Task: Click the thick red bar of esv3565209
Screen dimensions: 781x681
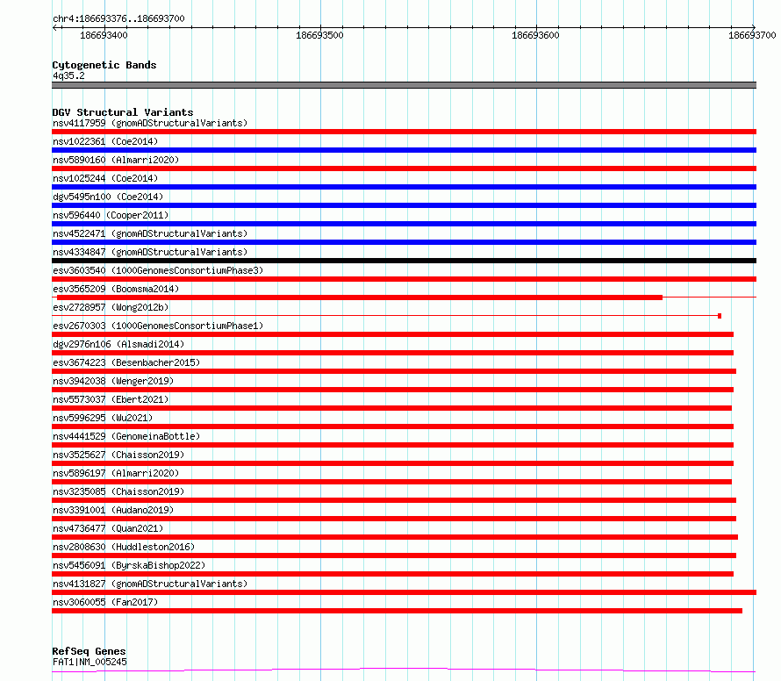Action: click(360, 297)
